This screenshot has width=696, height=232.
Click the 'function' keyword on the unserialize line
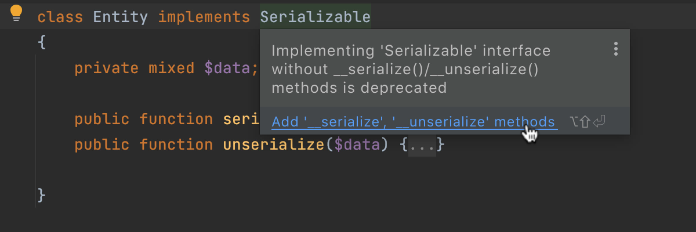(x=176, y=144)
